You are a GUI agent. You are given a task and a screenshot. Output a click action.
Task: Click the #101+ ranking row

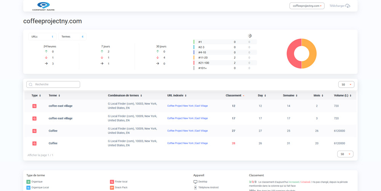coord(225,68)
